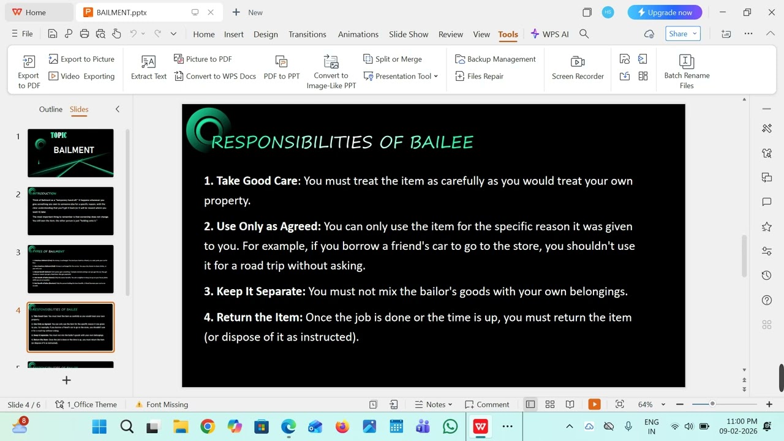The image size is (784, 441).
Task: Click the Save icon in quick access toolbar
Action: [x=53, y=34]
